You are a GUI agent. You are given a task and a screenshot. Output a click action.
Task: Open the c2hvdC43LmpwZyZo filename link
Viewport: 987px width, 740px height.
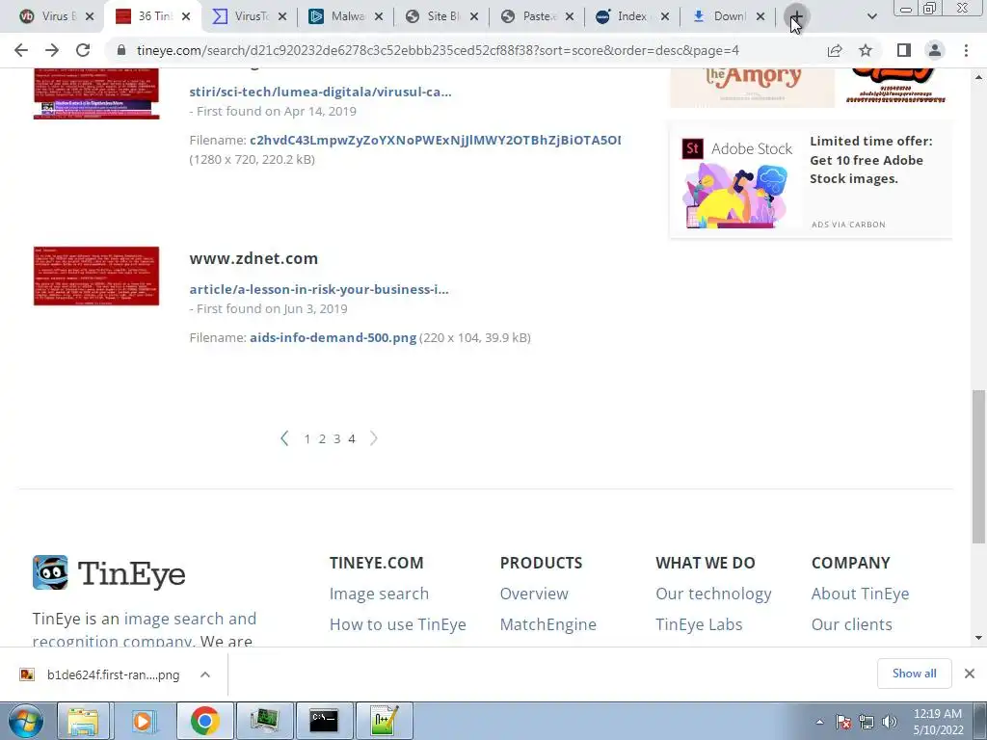(x=435, y=141)
